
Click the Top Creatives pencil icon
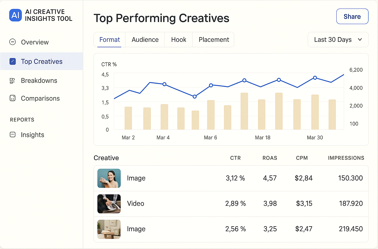click(13, 61)
